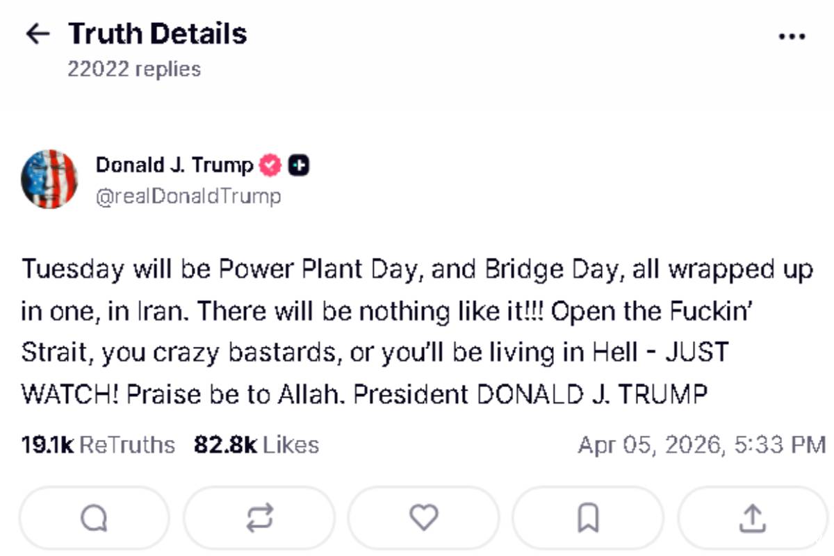Click the 22022 replies count

pyautogui.click(x=134, y=69)
